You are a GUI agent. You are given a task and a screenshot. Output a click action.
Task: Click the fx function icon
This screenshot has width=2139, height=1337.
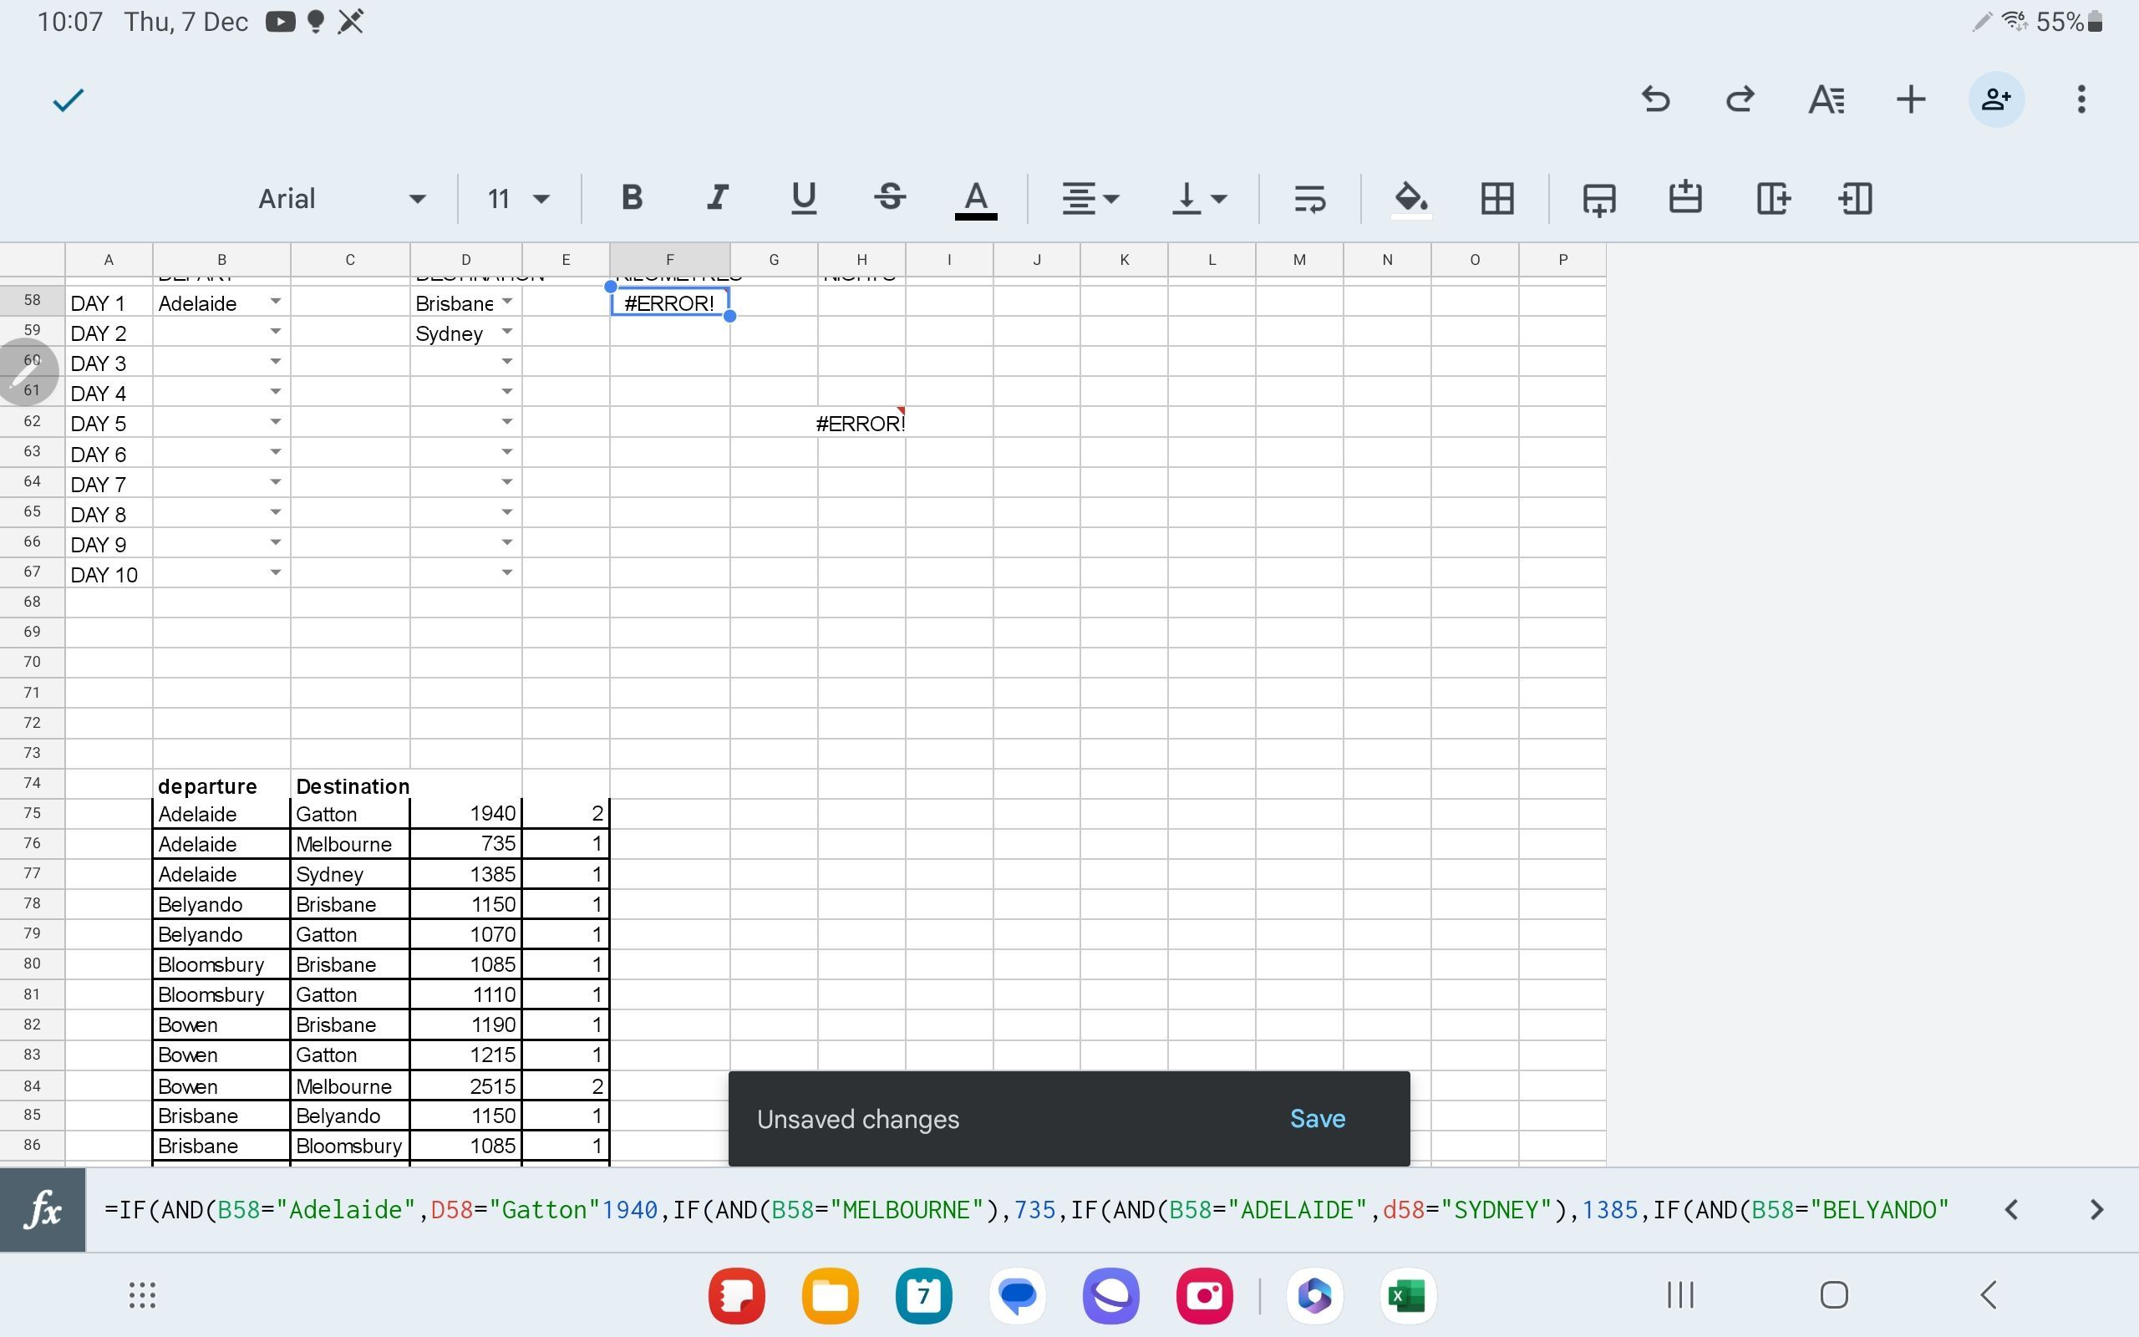coord(43,1209)
